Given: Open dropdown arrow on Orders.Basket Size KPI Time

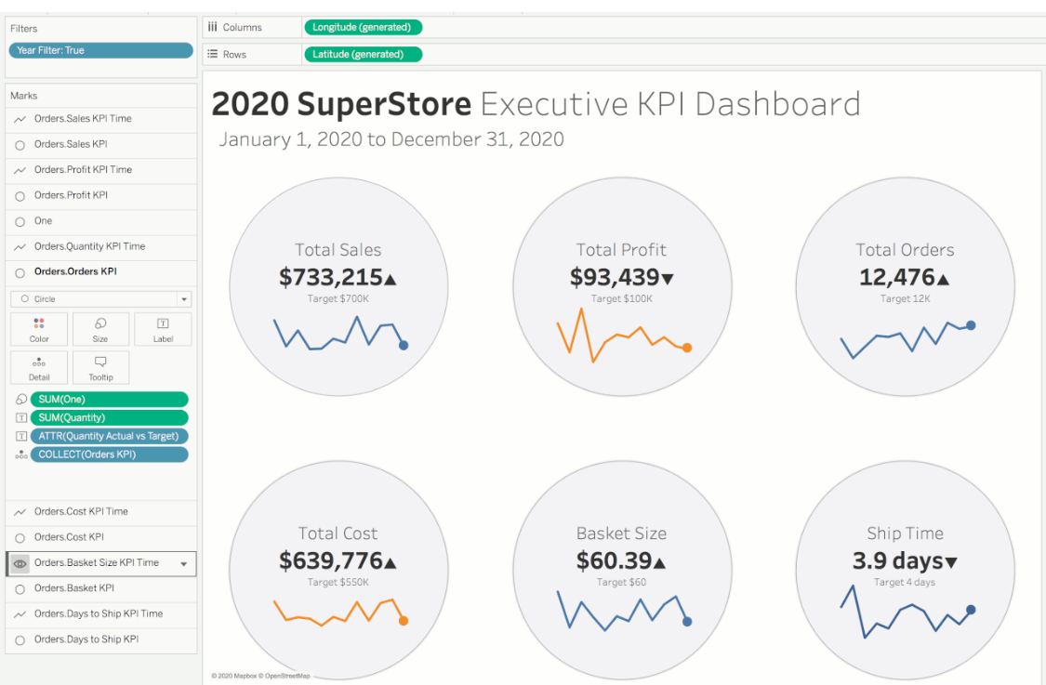Looking at the screenshot, I should click(x=183, y=564).
